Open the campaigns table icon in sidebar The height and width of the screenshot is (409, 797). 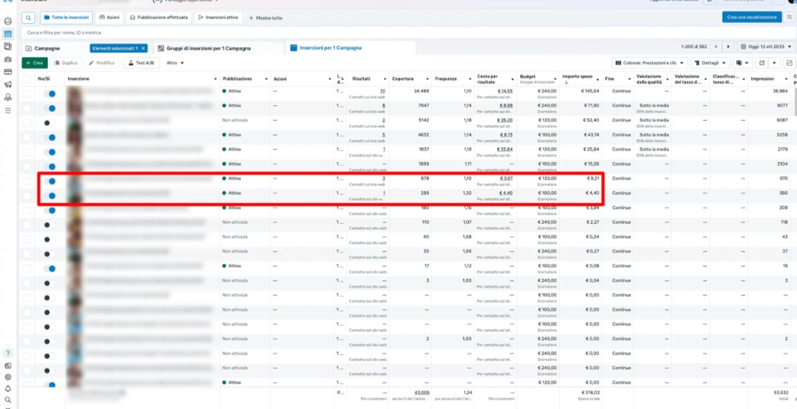tap(7, 34)
